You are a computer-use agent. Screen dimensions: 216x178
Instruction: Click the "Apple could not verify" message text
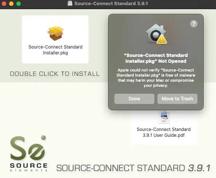[x=156, y=78]
